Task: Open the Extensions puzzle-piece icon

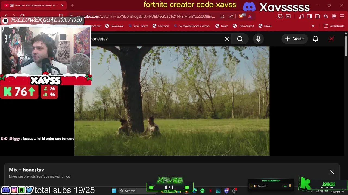Action: click(x=280, y=17)
